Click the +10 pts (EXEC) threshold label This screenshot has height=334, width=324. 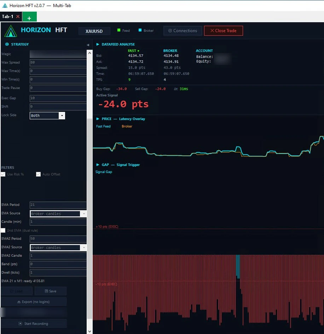pyautogui.click(x=107, y=227)
